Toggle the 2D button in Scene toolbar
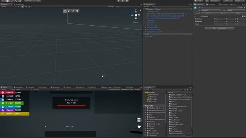Viewport: 246px width, 138px height. (18, 7)
